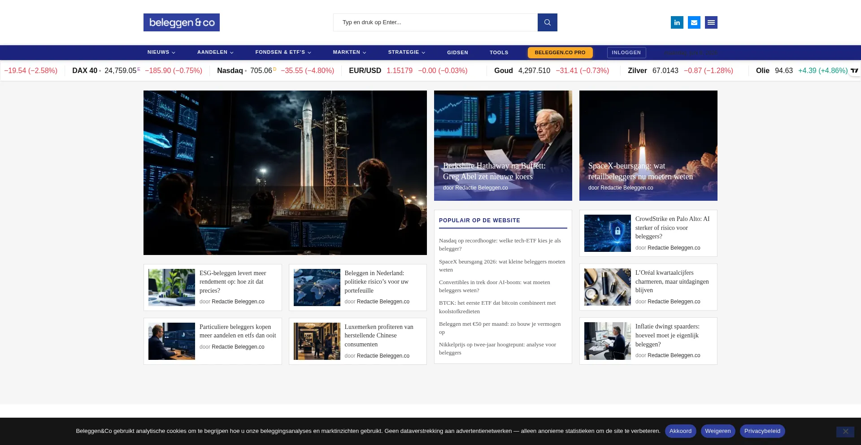
Task: Open CrowdStrike shield thumbnail
Action: 608,233
